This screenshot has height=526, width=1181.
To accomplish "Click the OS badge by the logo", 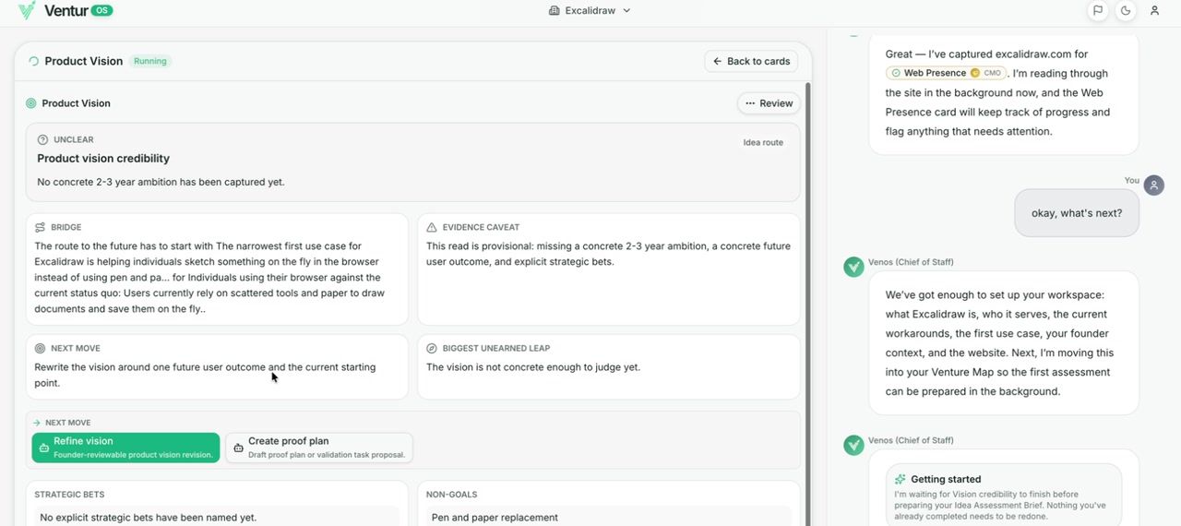I will pyautogui.click(x=102, y=11).
